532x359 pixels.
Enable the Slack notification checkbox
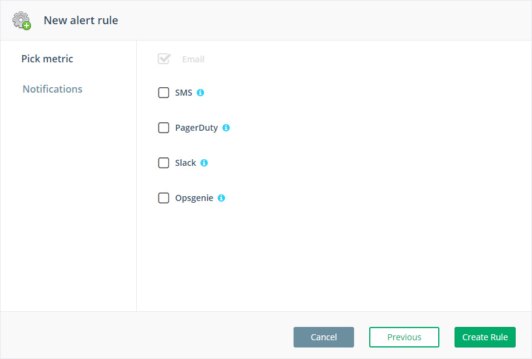click(163, 163)
